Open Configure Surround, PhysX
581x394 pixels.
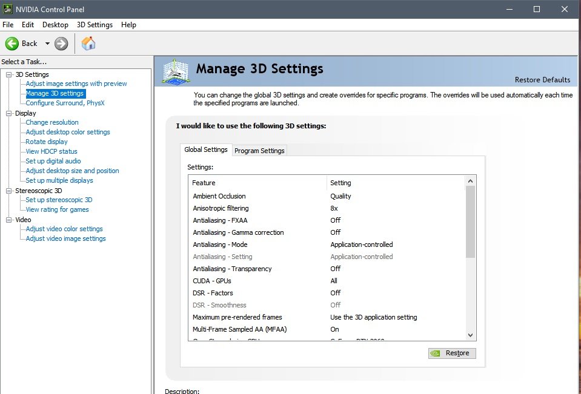[x=65, y=103]
